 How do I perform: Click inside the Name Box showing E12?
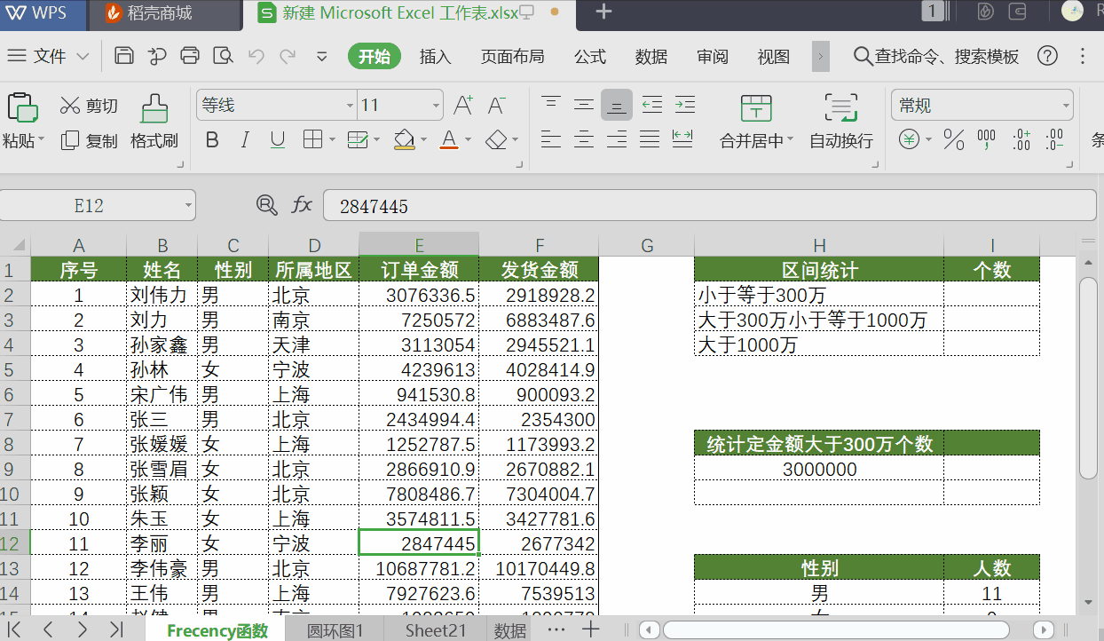(89, 204)
